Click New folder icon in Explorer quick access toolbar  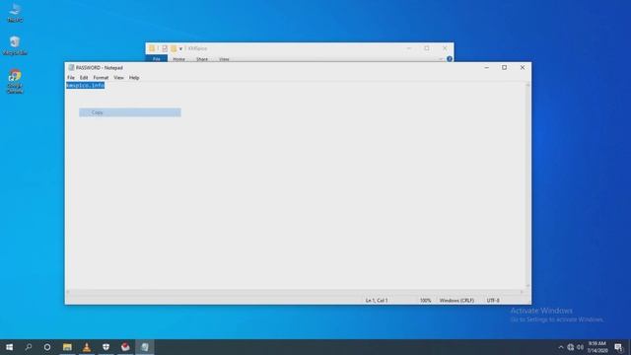tap(174, 48)
